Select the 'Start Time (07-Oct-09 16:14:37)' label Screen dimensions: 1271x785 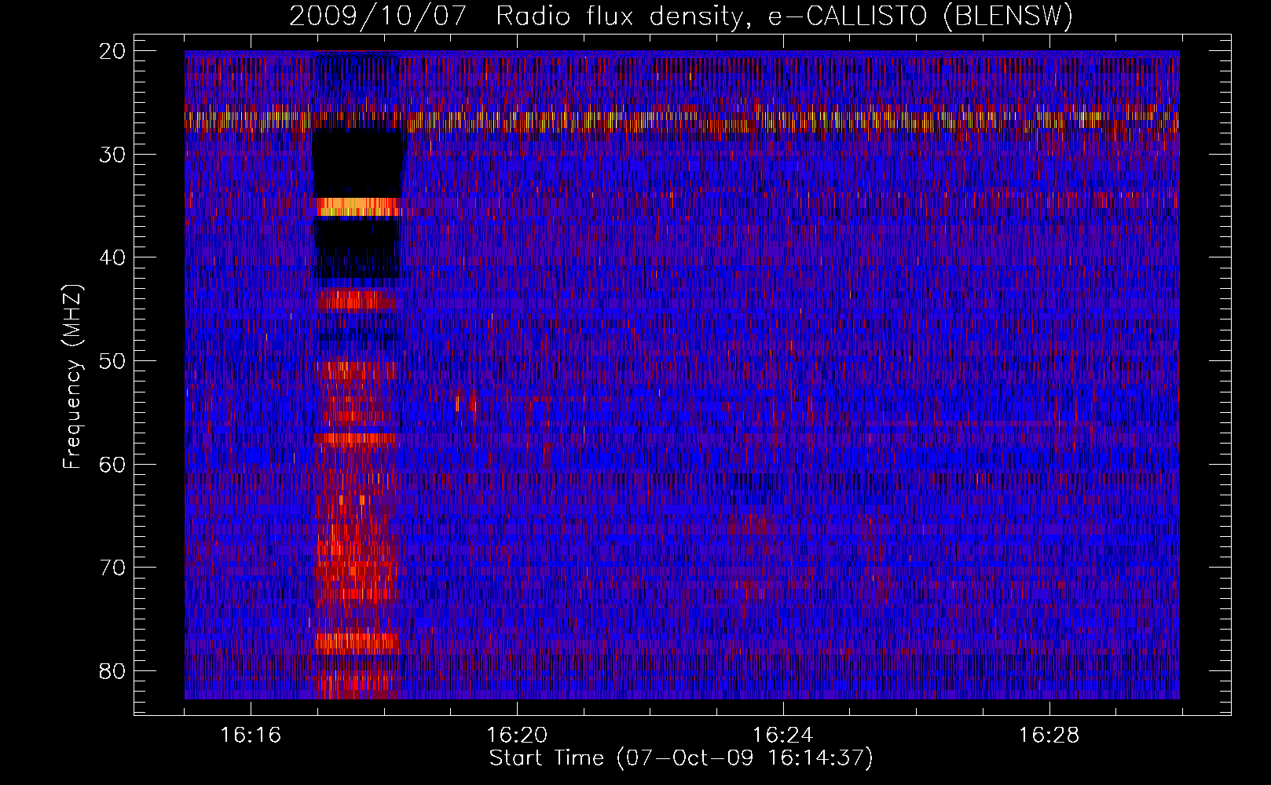[x=681, y=758]
